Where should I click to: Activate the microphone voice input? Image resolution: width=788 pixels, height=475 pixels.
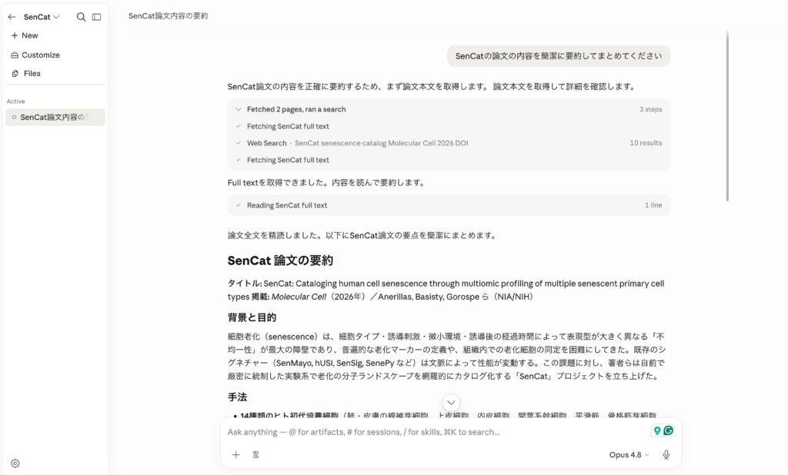(666, 455)
